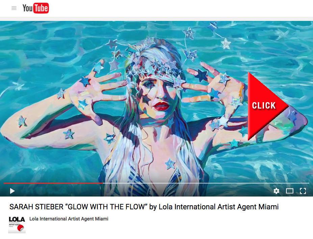Click the red played portion of progress bar
Viewport: 313px width, 239px height.
pyautogui.click(x=53, y=183)
